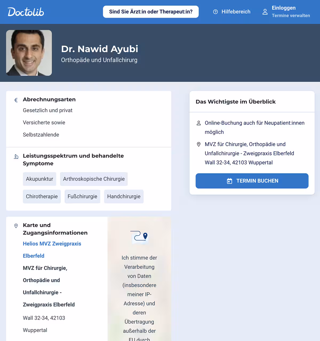Click 'Leistungsspektrum und behandelte Symptome' heading
The image size is (320, 341).
coord(73,160)
